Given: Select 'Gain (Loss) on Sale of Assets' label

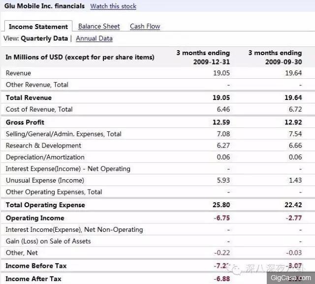Looking at the screenshot, I should pos(48,241).
